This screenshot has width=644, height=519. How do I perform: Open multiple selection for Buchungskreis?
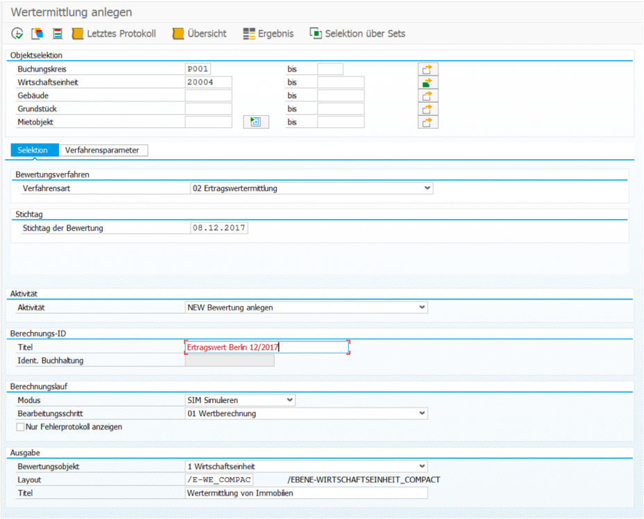pyautogui.click(x=428, y=69)
